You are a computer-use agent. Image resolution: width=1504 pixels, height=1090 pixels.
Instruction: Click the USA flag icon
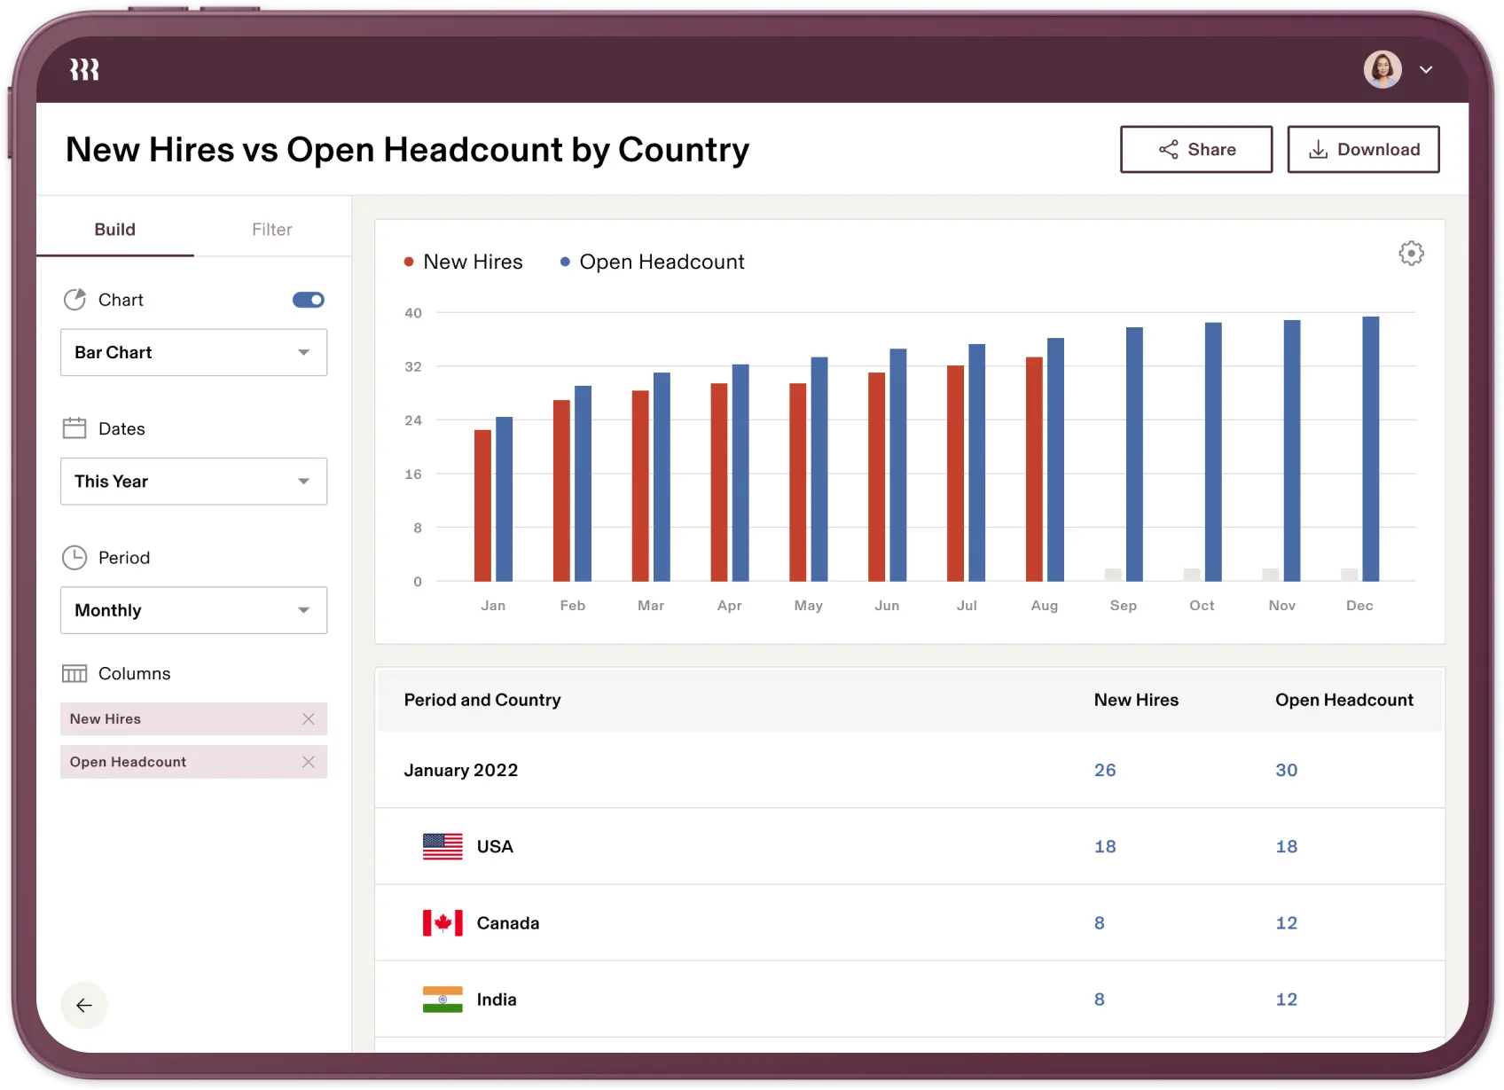(x=442, y=846)
